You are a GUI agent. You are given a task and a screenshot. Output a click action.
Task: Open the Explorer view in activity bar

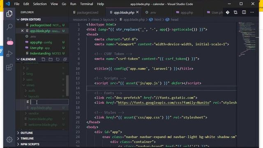pos(9,14)
